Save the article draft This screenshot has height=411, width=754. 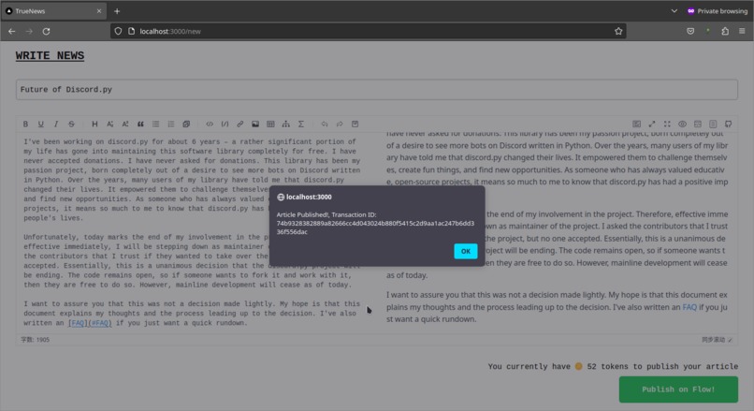355,125
